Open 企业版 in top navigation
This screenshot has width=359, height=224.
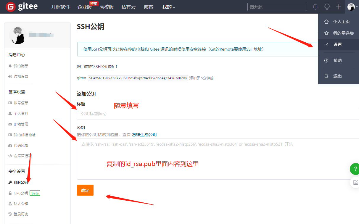[84, 7]
